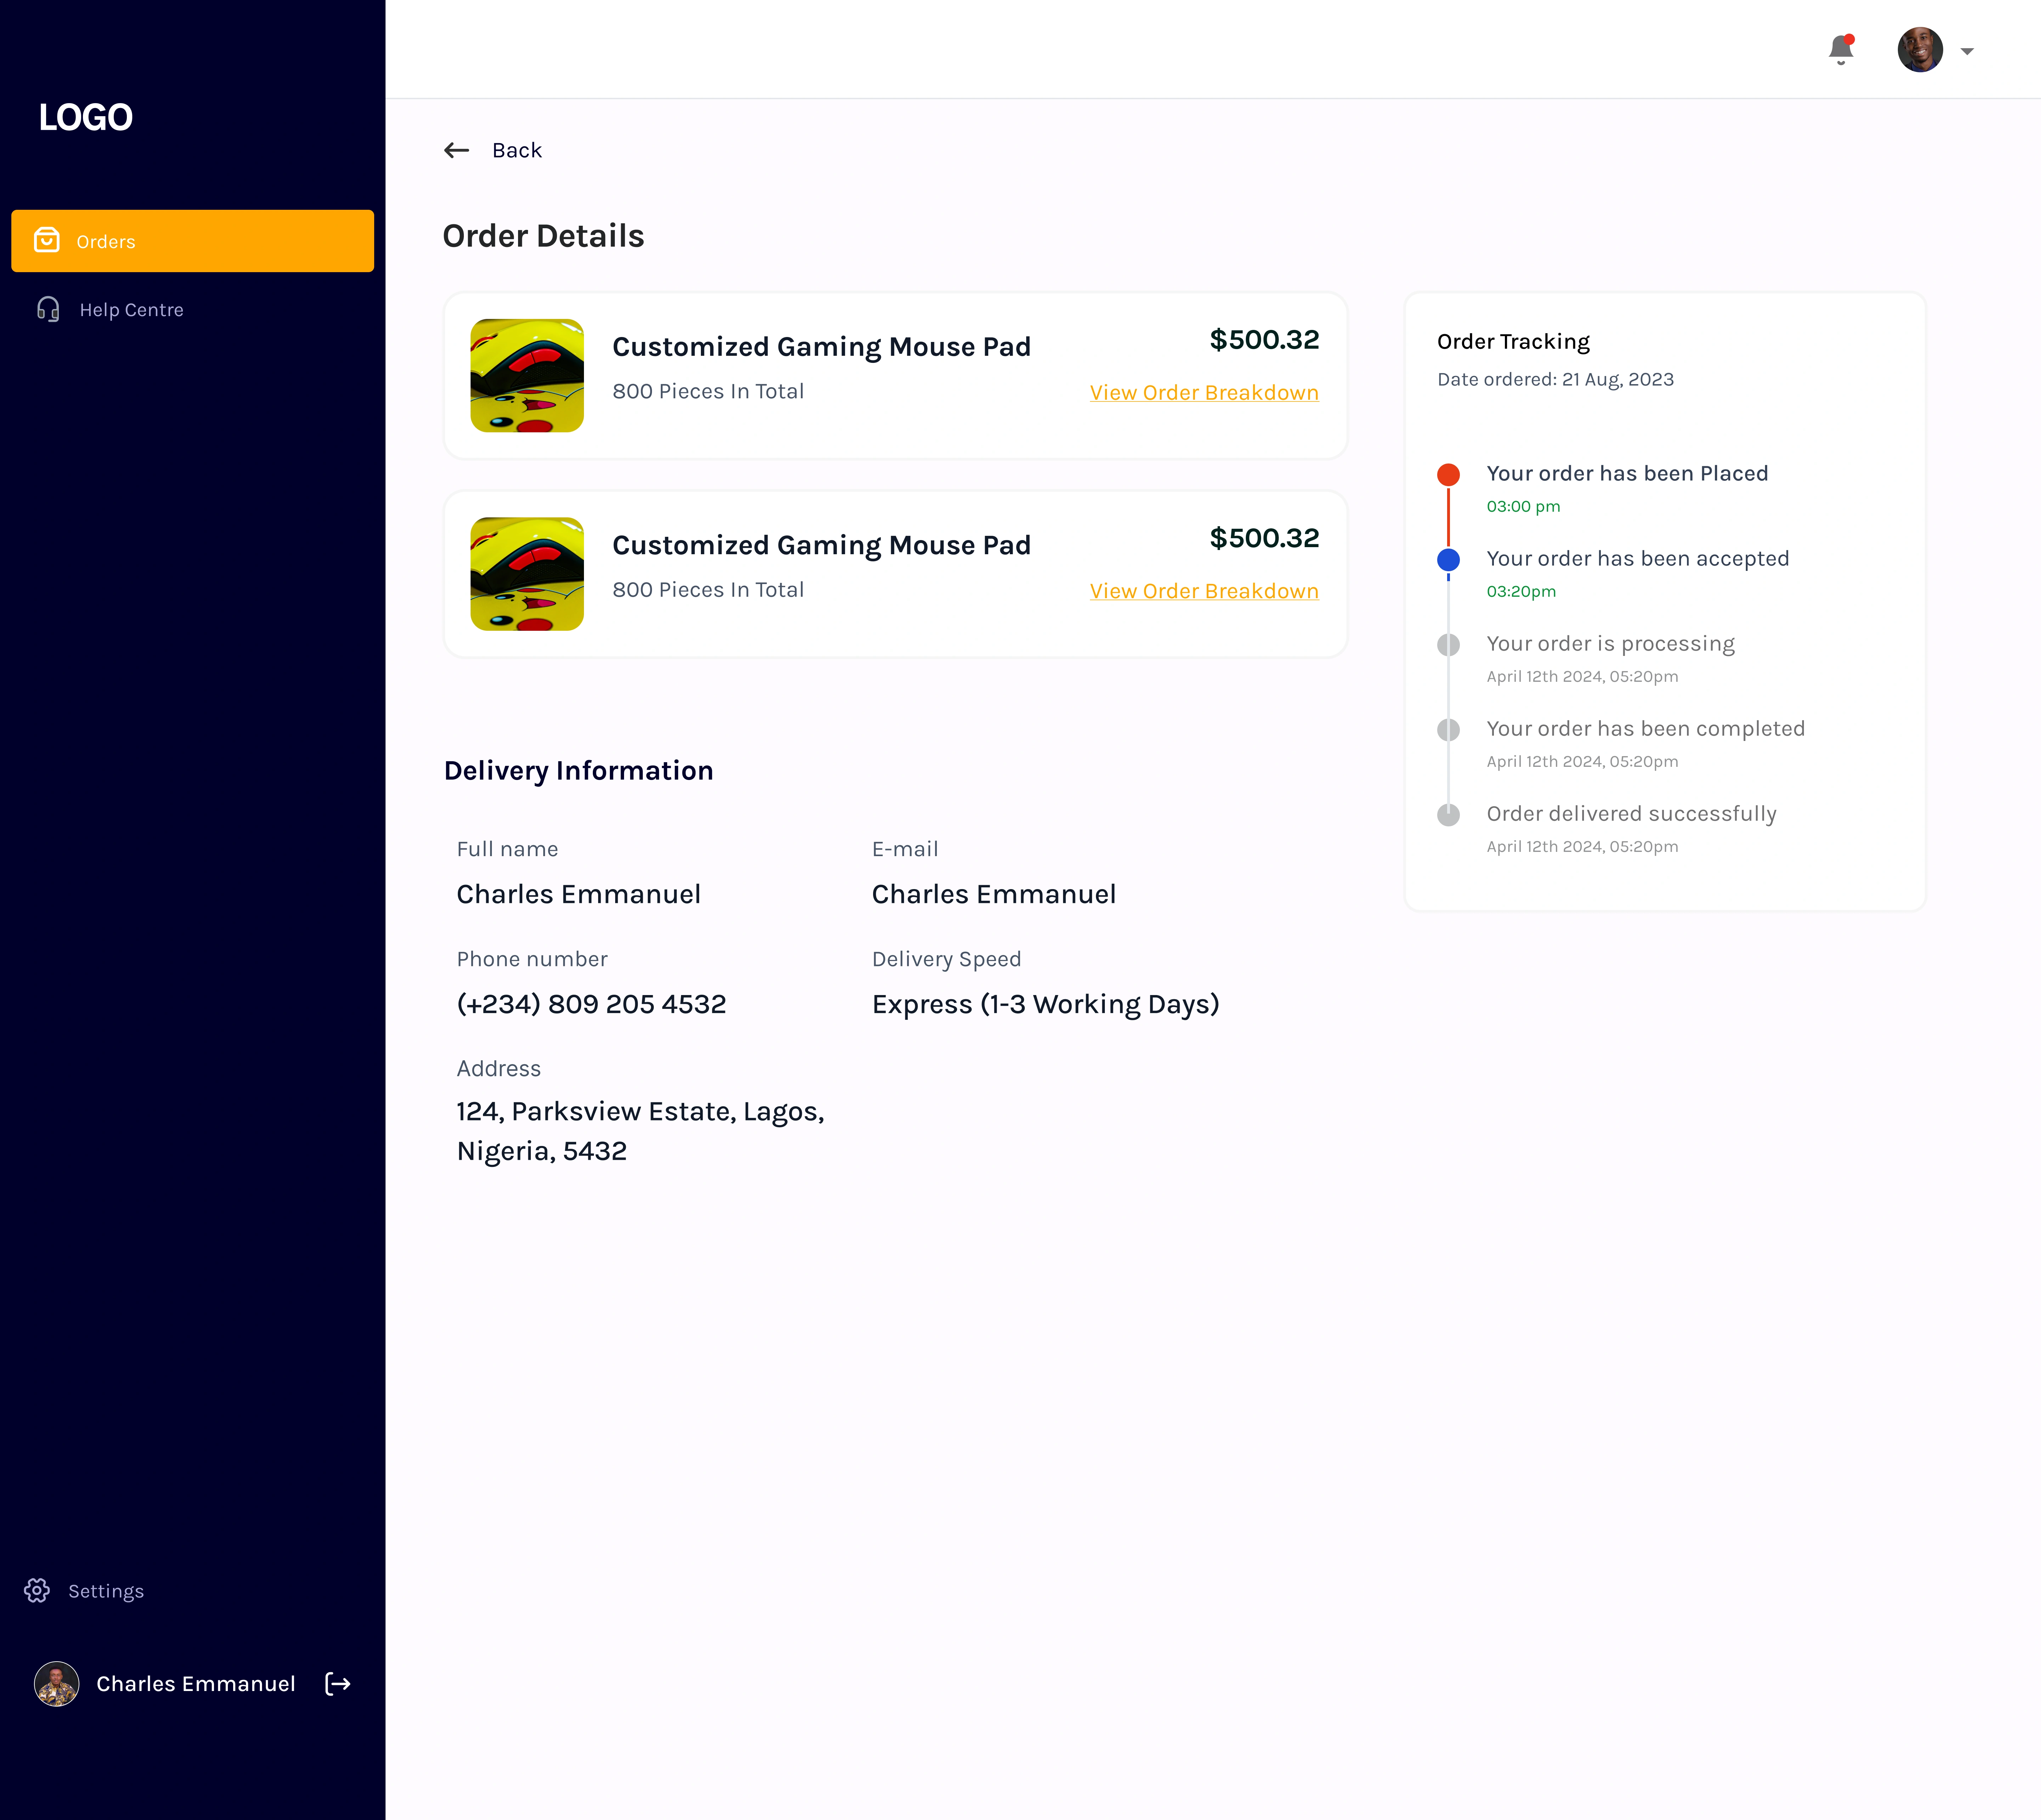The width and height of the screenshot is (2041, 1820).
Task: Select 'Your order has been Placed' text
Action: click(x=1627, y=474)
